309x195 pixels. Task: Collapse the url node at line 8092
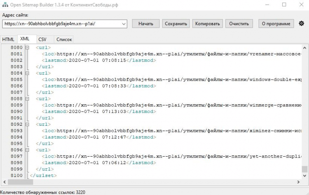pyautogui.click(x=27, y=125)
